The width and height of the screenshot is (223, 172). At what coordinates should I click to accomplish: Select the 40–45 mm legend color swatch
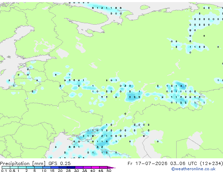point(95,167)
